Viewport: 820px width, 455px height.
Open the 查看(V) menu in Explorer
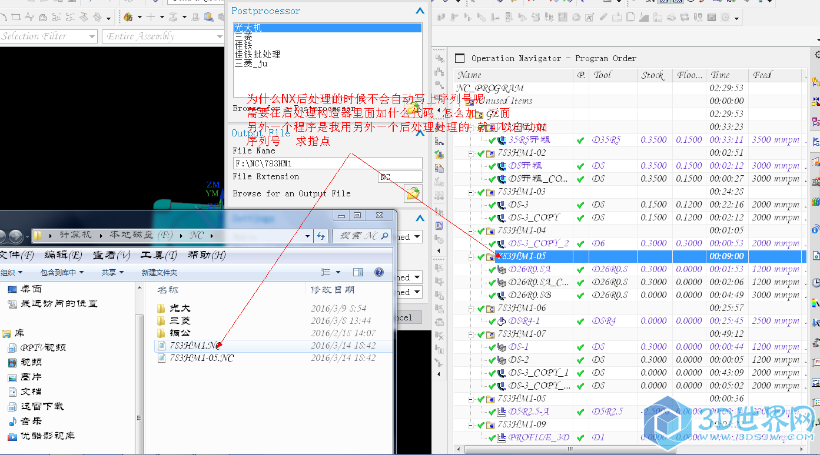pos(112,255)
